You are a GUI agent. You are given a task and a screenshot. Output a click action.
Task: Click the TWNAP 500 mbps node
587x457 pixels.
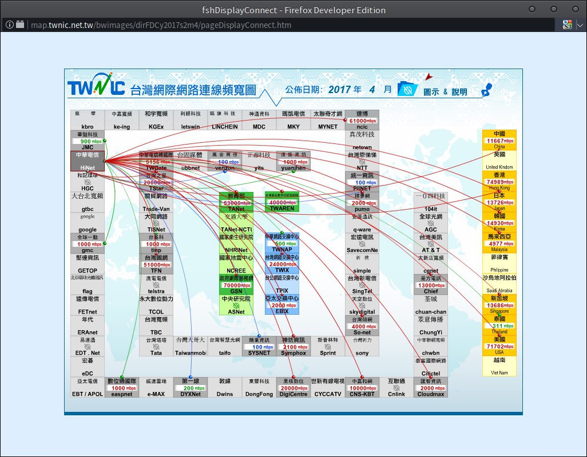pyautogui.click(x=282, y=243)
